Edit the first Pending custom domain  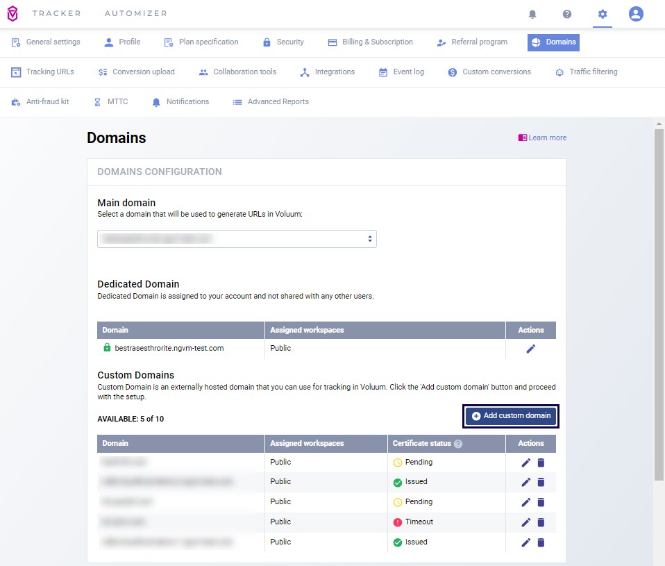point(525,463)
